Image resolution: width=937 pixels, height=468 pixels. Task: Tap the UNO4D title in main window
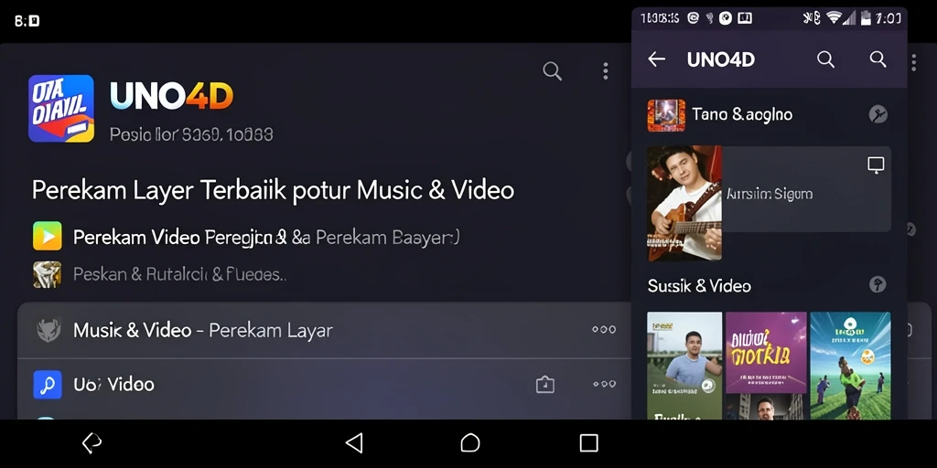coord(171,95)
